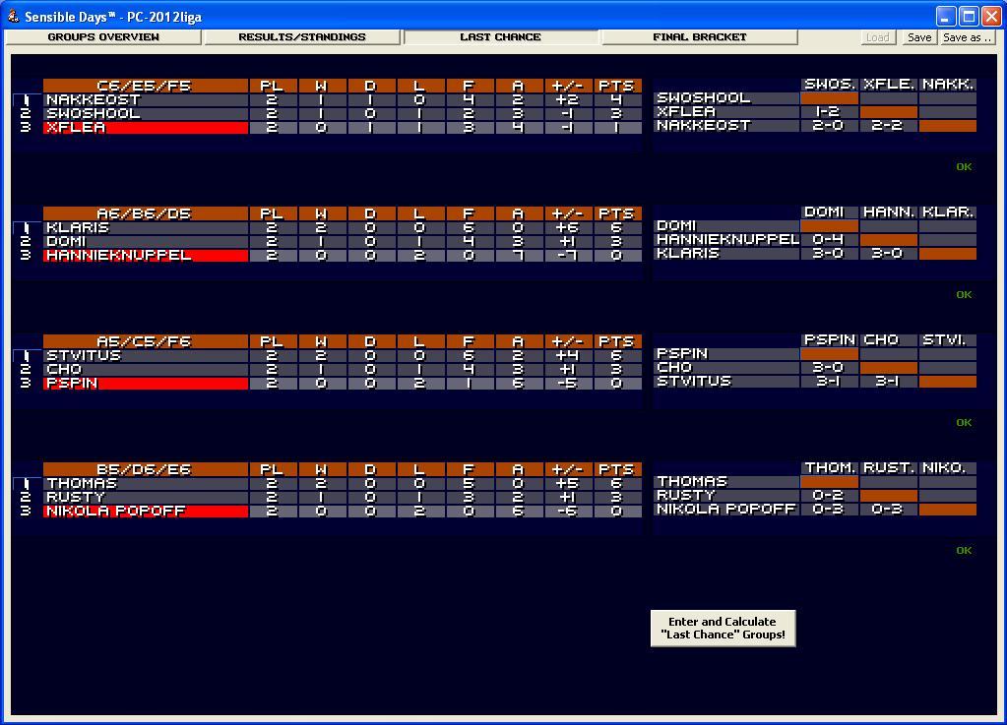Open the Results/Standings tab

pyautogui.click(x=301, y=37)
